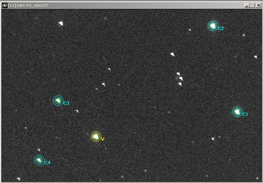
Task: Click the yellow variable star V aperture
Action: 96,137
